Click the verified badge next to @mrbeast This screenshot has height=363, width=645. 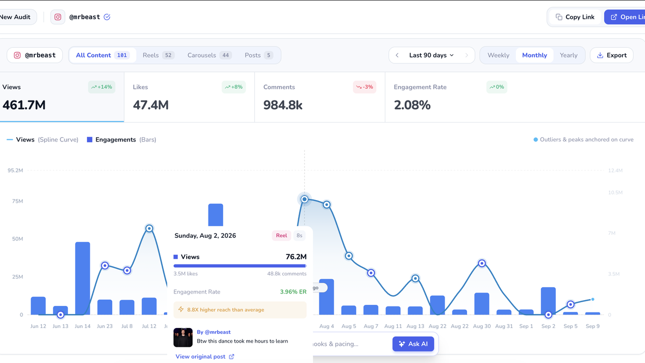107,17
